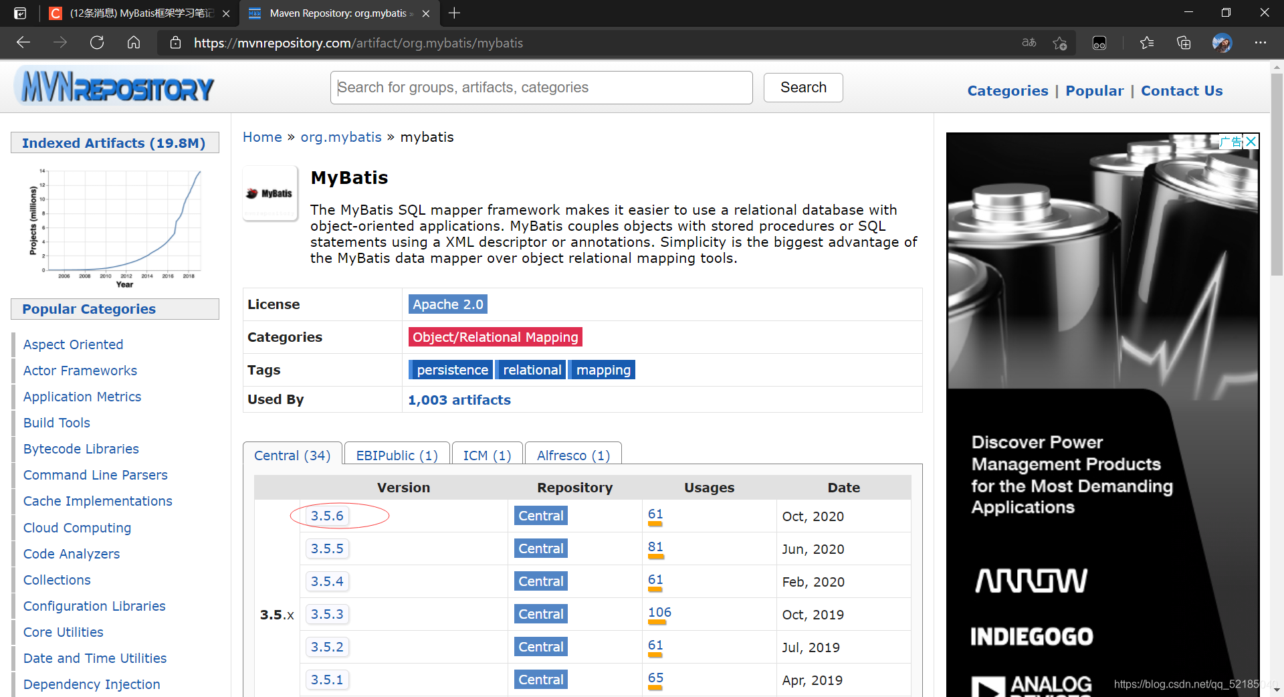
Task: Open version 3.5.4
Action: coord(327,581)
